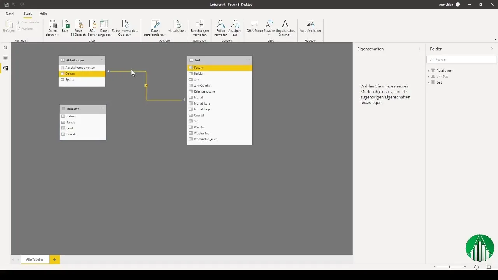Viewport: 498px width, 280px height.
Task: Zoom out with the minus button
Action: coord(435,267)
